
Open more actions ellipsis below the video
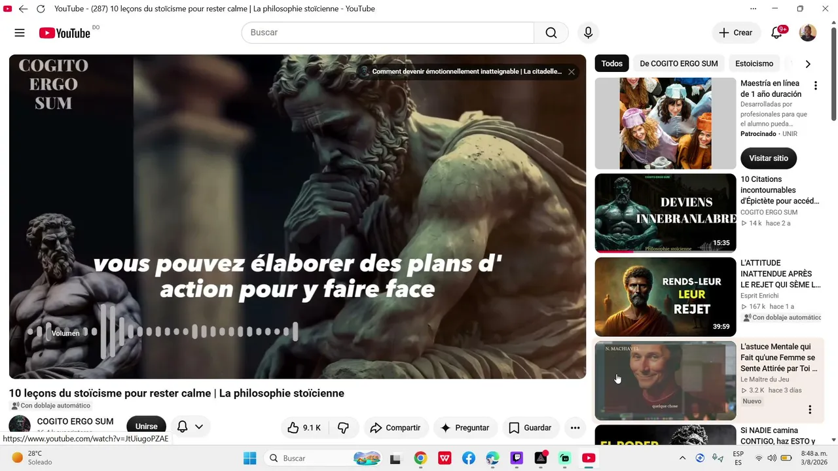(x=575, y=428)
